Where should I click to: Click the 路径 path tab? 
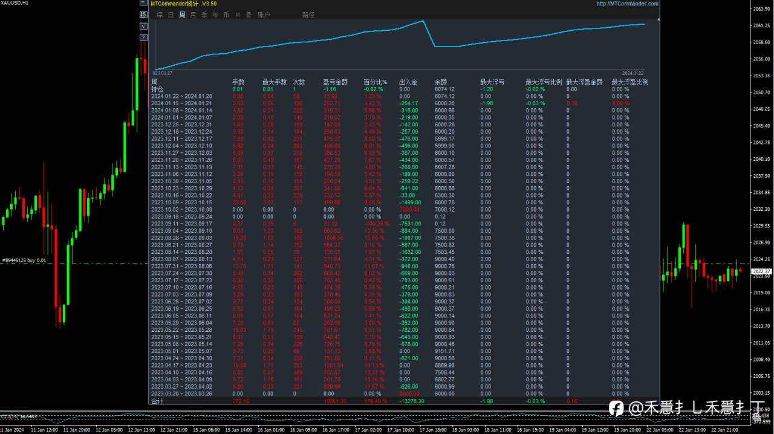[308, 15]
